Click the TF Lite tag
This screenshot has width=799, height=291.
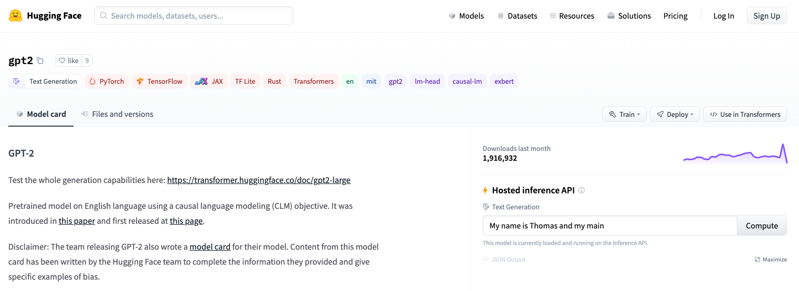(245, 81)
